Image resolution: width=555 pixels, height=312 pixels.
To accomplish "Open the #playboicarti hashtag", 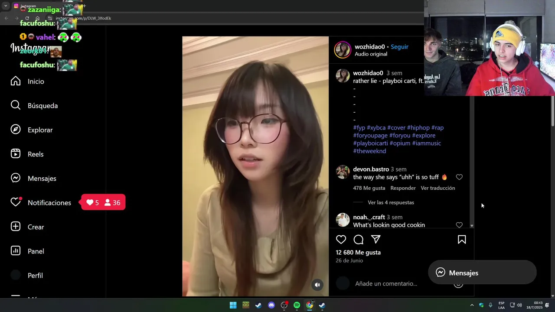I will pyautogui.click(x=370, y=143).
